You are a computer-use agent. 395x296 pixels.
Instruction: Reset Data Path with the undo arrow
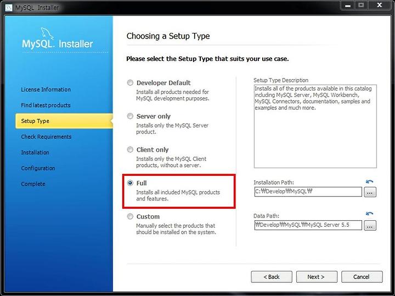click(369, 214)
